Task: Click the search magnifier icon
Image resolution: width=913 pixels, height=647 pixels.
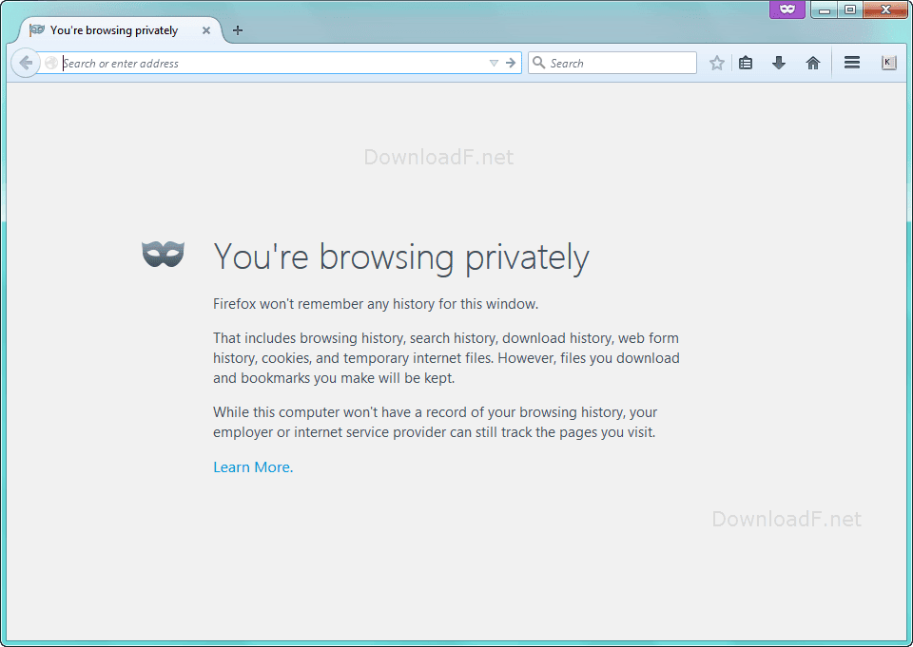Action: coord(538,63)
